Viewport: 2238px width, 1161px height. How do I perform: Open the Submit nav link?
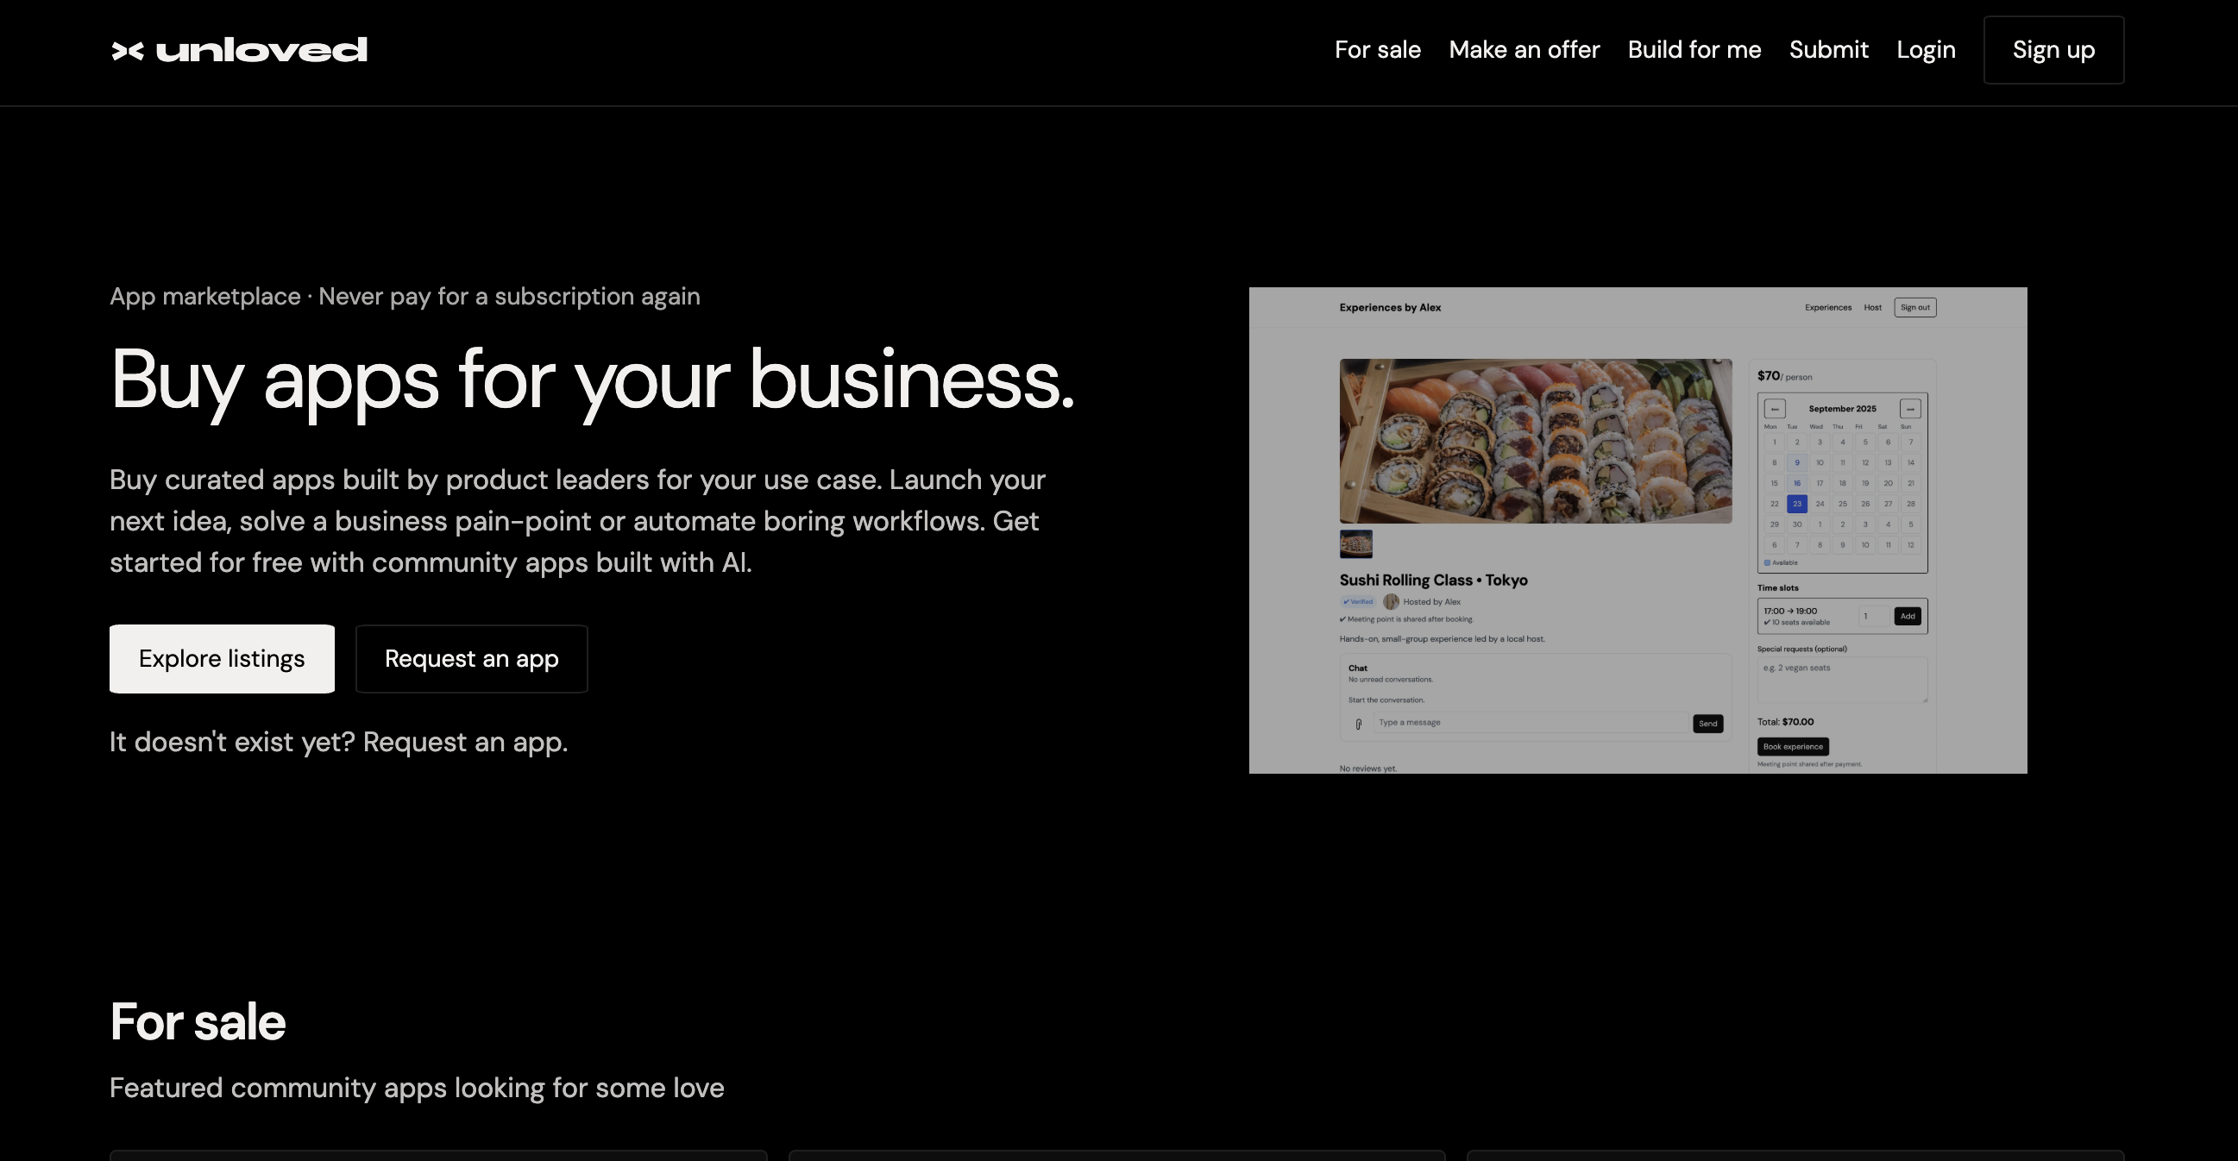pos(1828,50)
